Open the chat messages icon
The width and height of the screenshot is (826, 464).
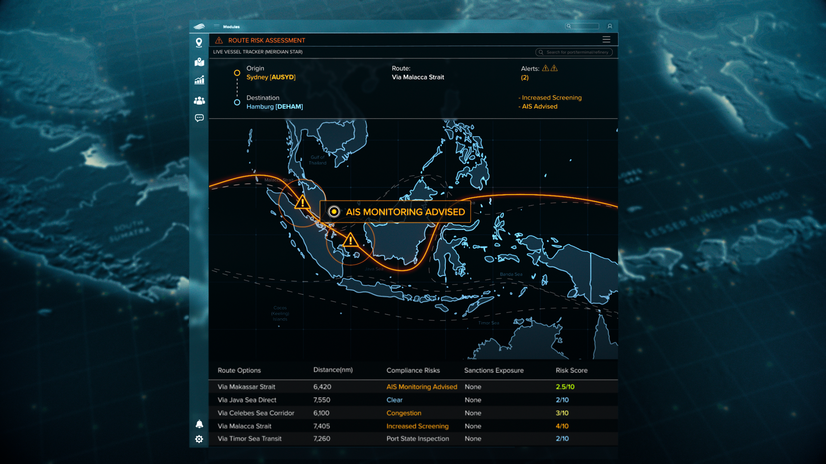coord(199,118)
